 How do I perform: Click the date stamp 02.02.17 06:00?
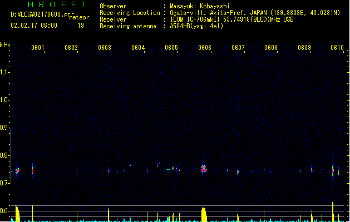click(x=34, y=26)
